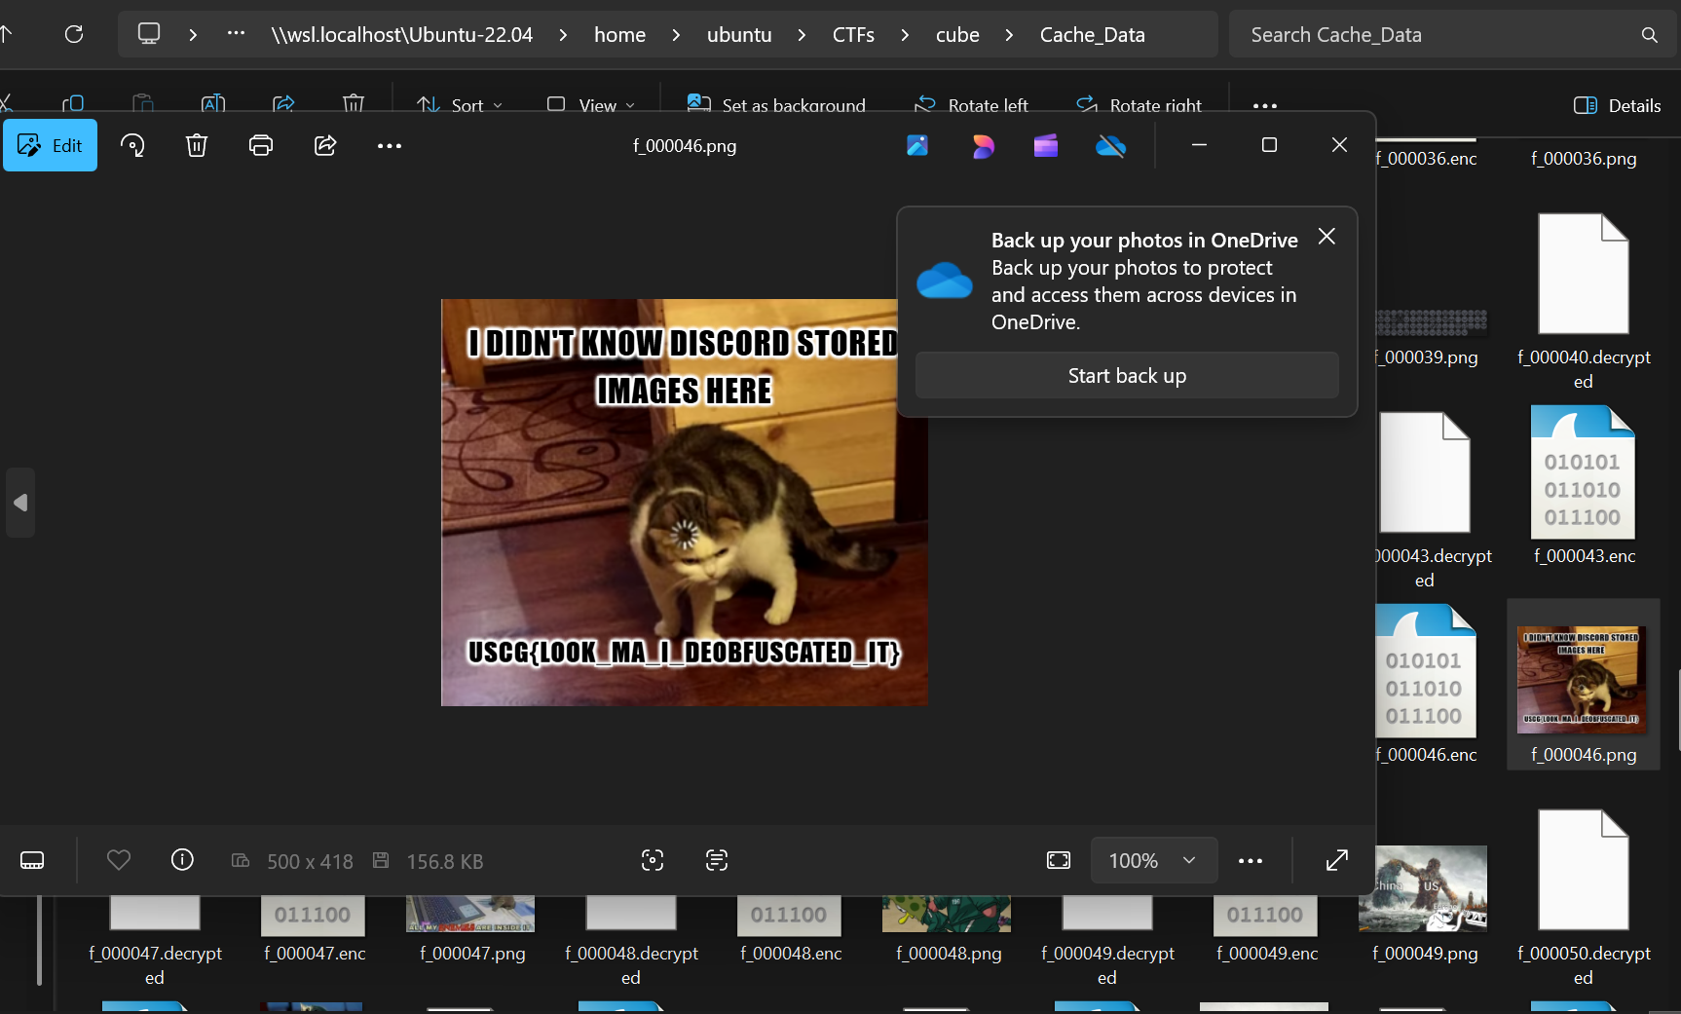Delete the photo with trash icon in Photos

pyautogui.click(x=197, y=145)
